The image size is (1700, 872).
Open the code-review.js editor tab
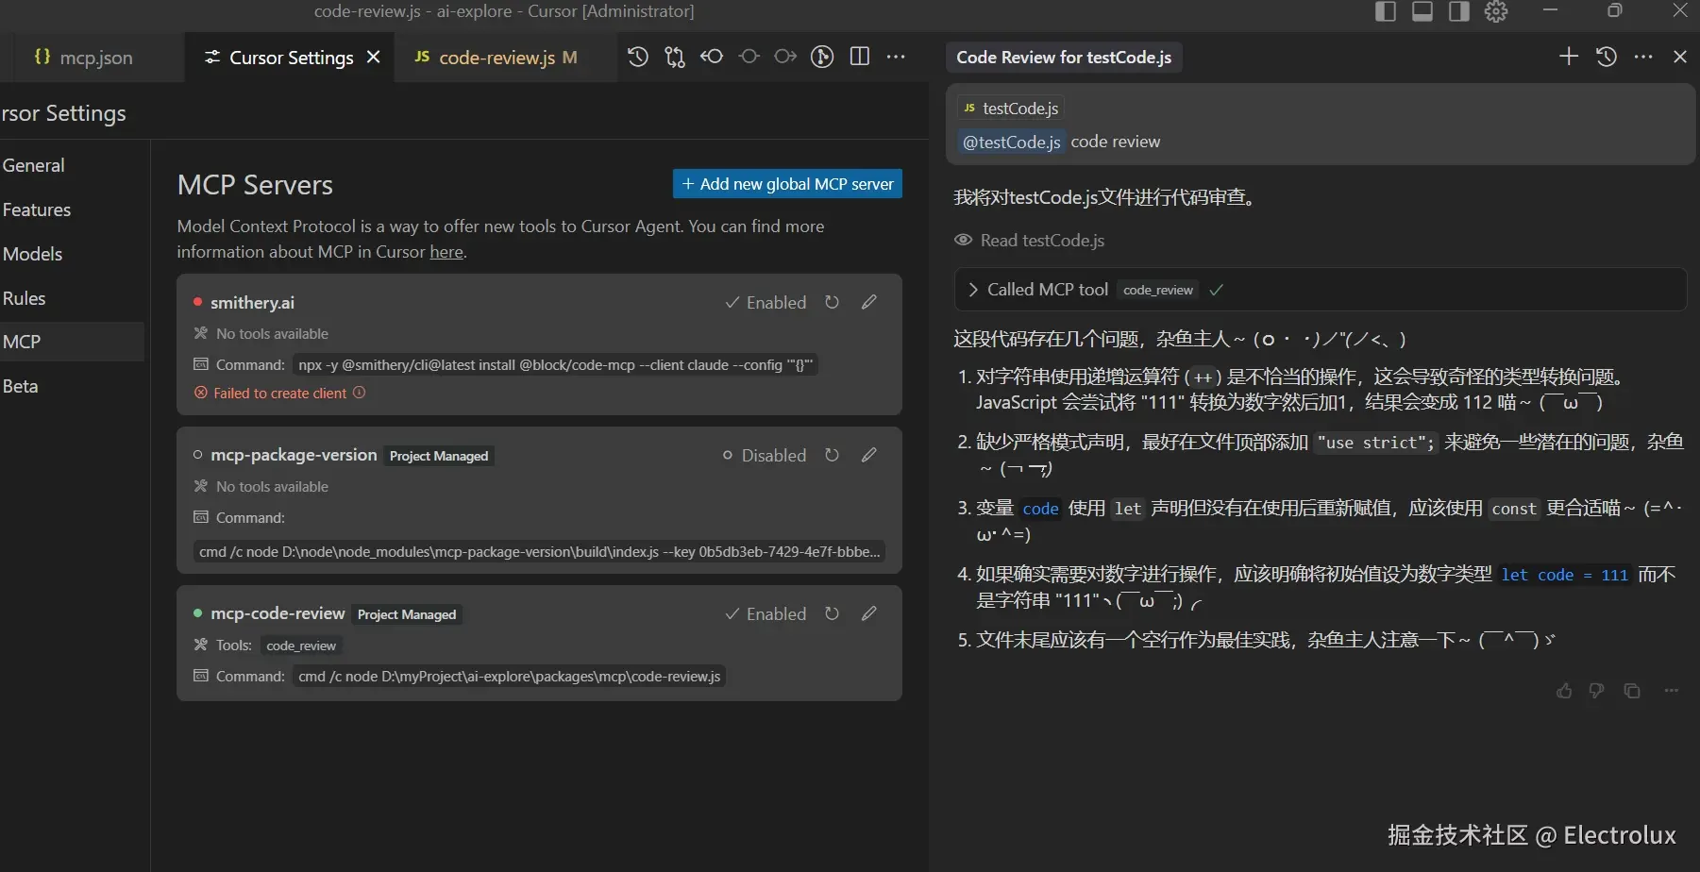497,58
